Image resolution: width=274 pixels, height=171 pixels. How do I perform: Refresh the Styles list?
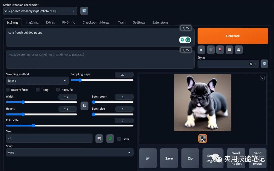[264, 64]
